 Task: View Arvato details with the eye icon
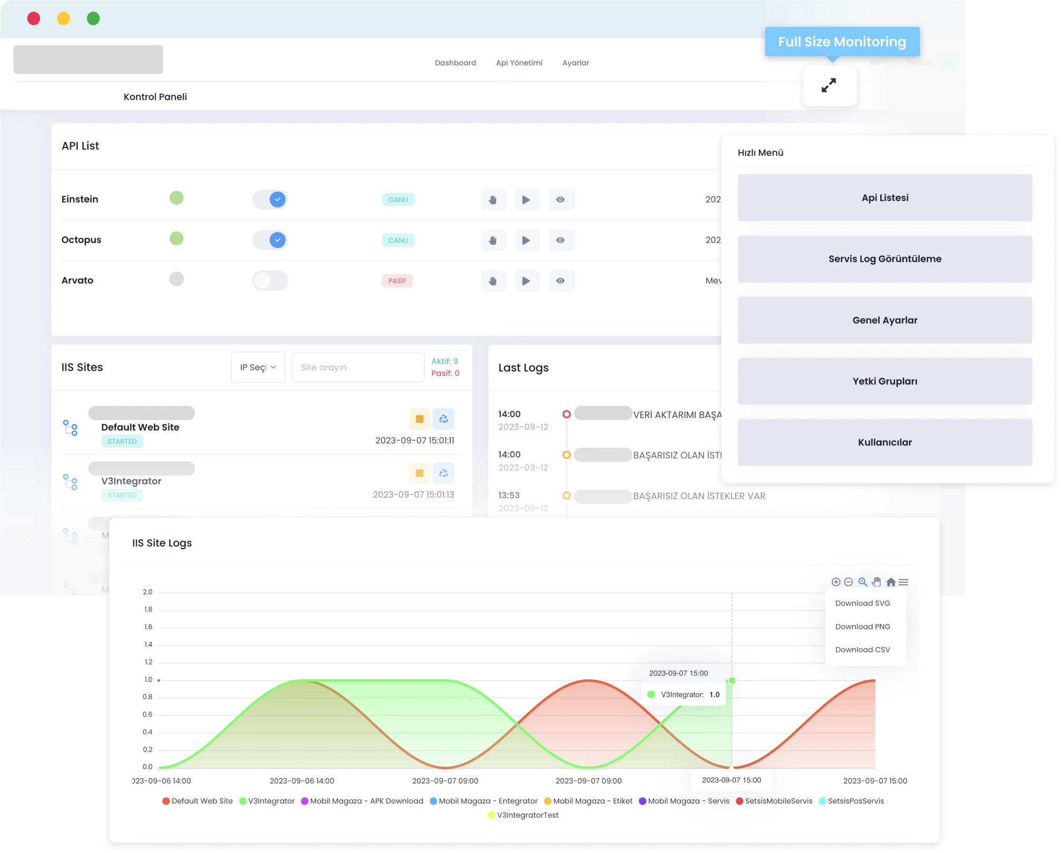click(561, 281)
